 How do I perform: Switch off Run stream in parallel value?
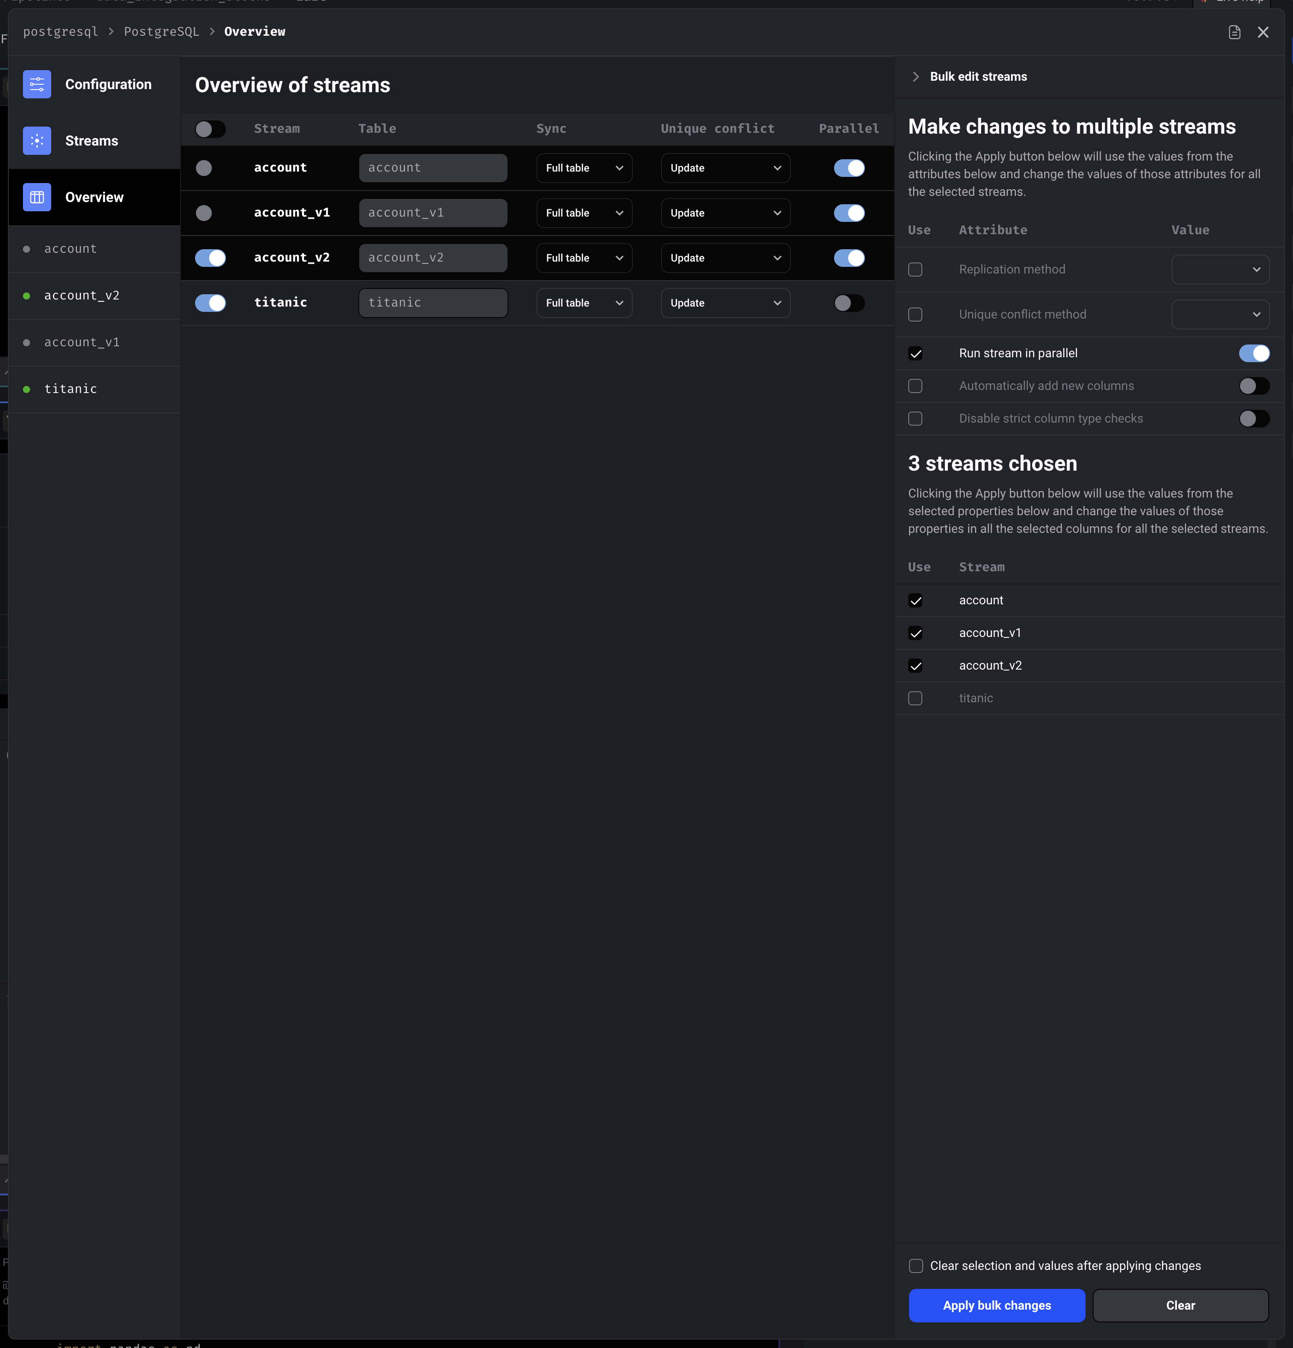pos(1254,353)
